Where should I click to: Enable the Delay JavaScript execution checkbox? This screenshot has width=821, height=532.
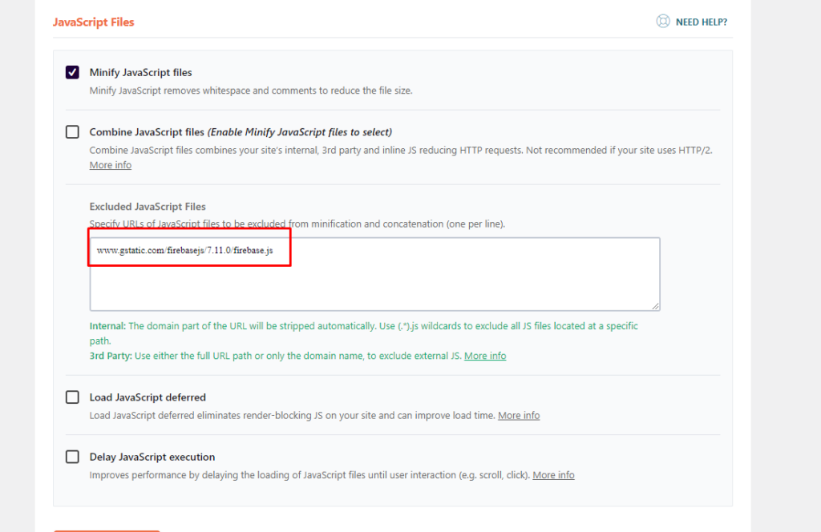[x=72, y=457]
